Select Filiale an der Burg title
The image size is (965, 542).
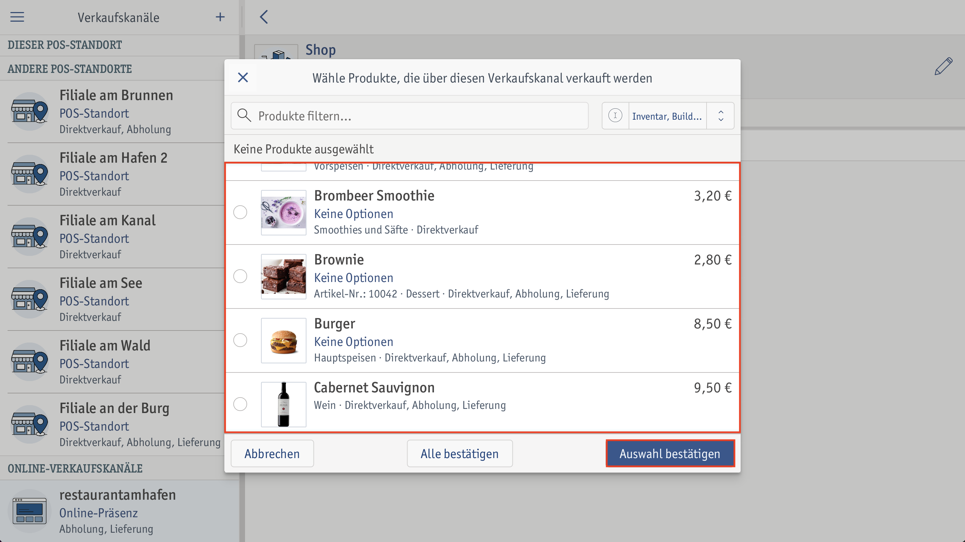(114, 408)
